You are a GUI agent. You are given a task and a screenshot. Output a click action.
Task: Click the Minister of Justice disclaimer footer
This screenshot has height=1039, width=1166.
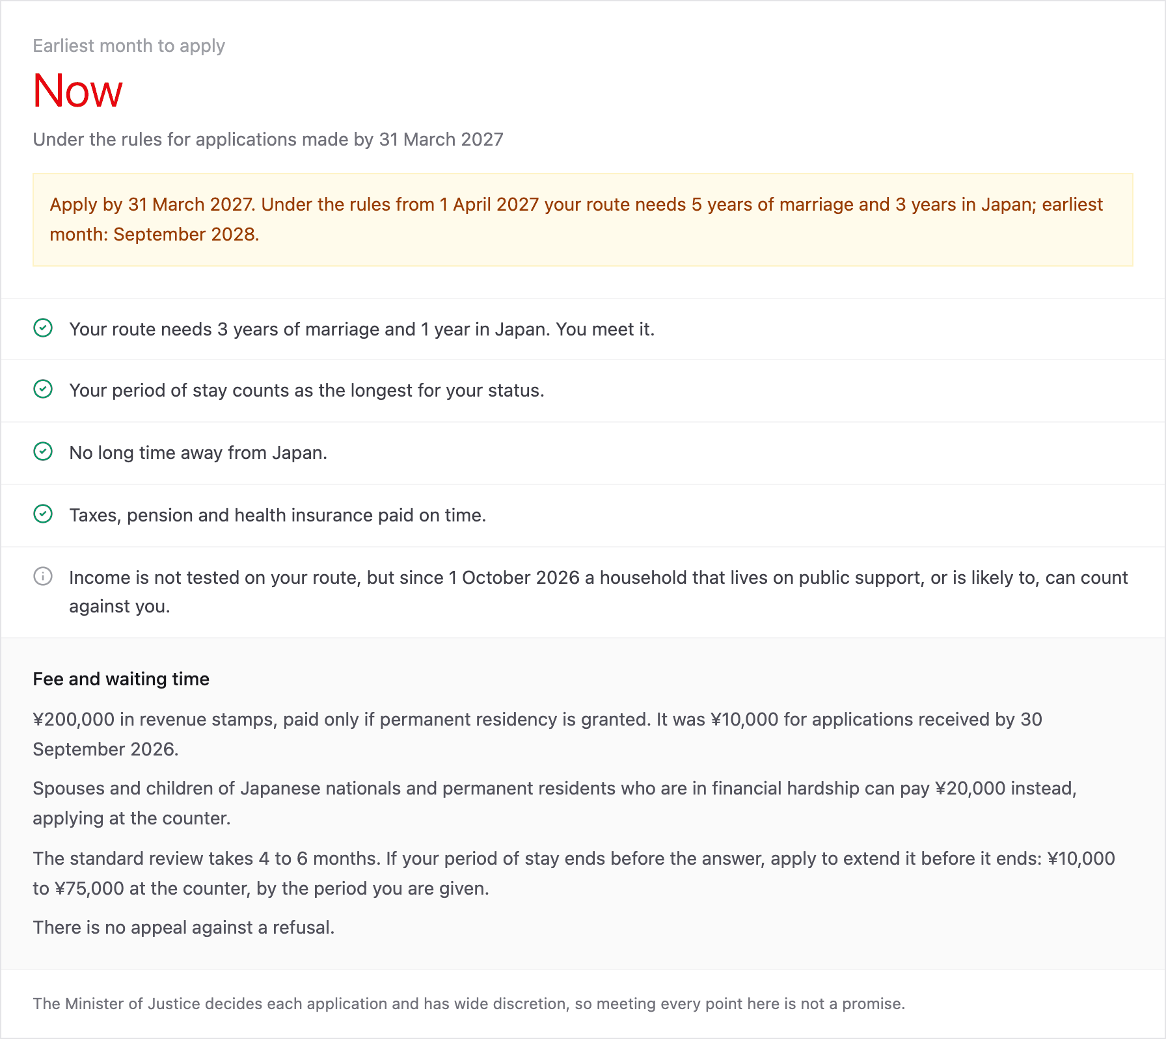coord(468,1004)
